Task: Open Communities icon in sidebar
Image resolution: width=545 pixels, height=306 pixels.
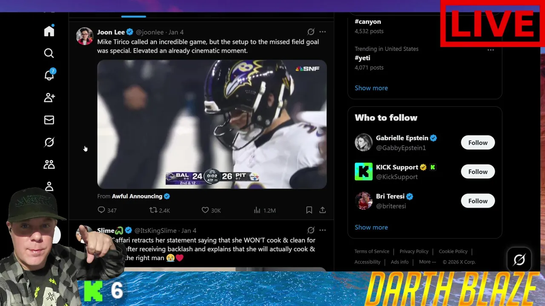Action: [49, 164]
